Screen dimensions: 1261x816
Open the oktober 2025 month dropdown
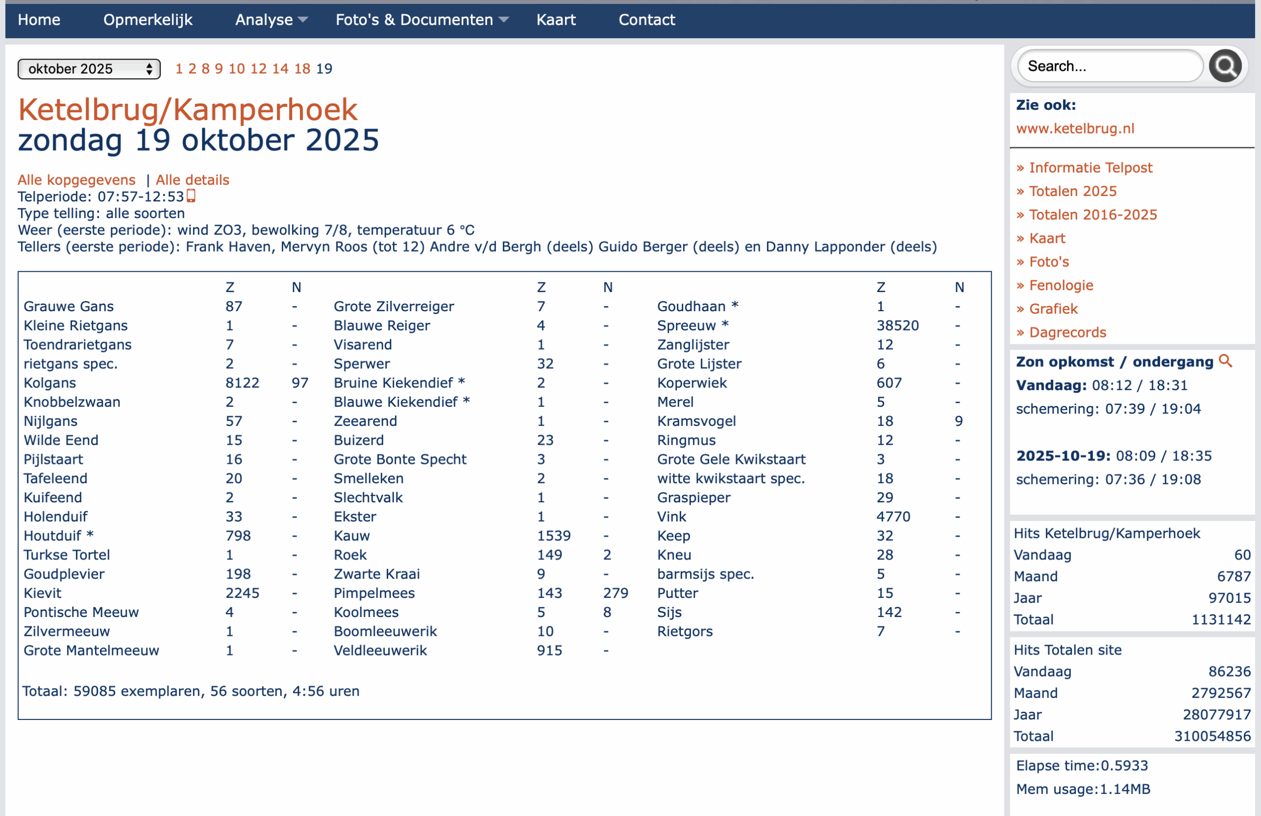click(x=89, y=69)
